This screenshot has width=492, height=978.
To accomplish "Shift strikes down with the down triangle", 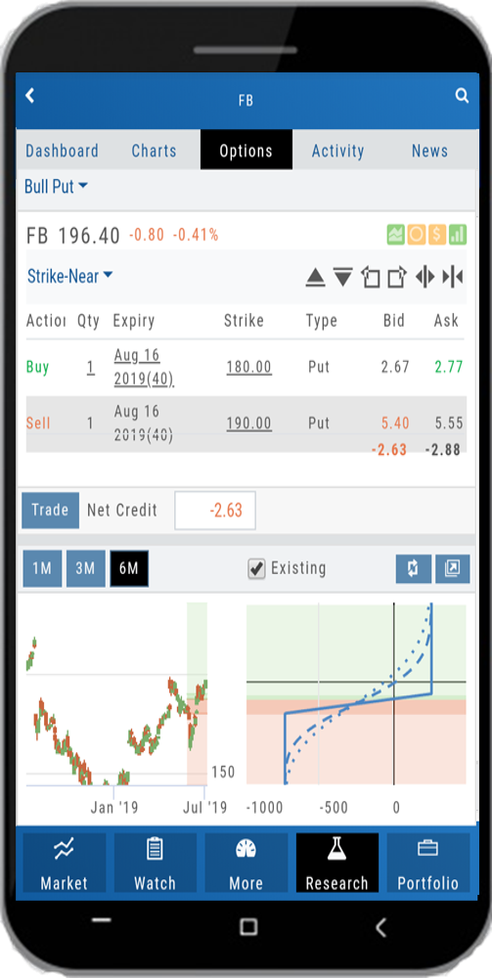I will 343,277.
